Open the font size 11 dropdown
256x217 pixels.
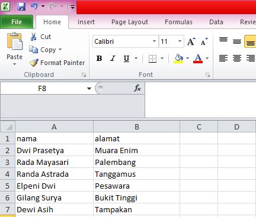coord(180,41)
